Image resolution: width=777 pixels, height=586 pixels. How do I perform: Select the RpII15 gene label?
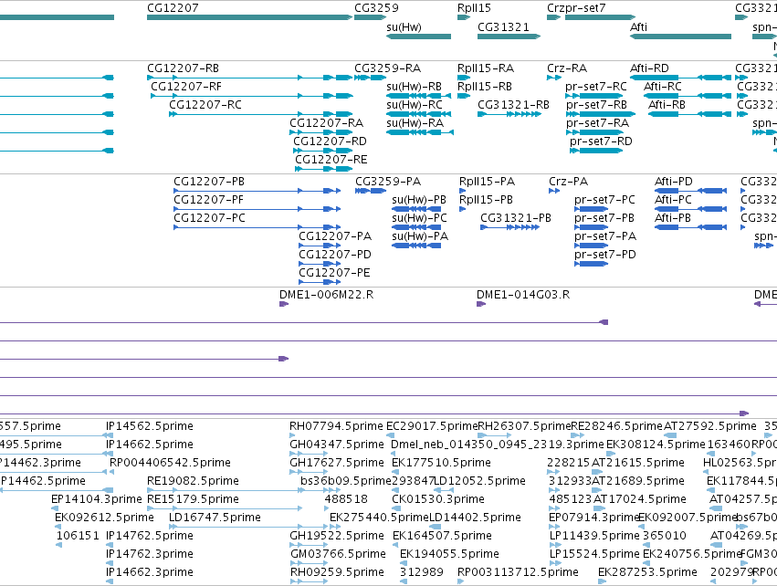474,8
